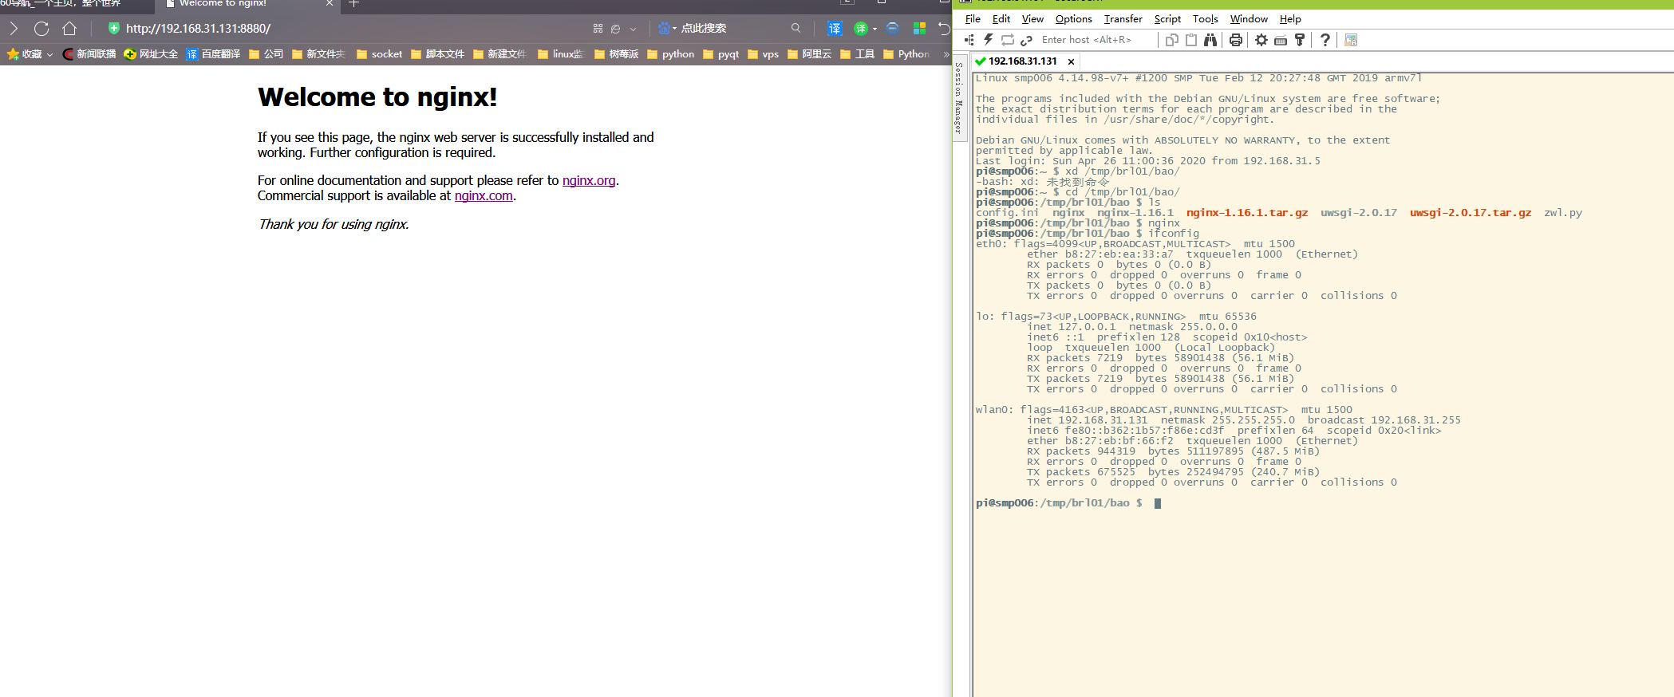Click the browser forward arrow
The image size is (1674, 697).
[x=14, y=29]
